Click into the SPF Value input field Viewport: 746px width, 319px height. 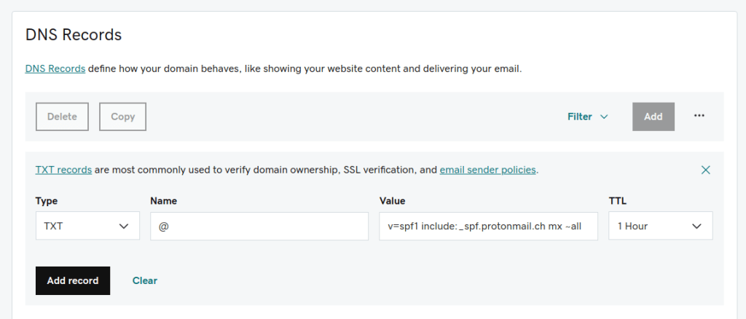(x=488, y=226)
